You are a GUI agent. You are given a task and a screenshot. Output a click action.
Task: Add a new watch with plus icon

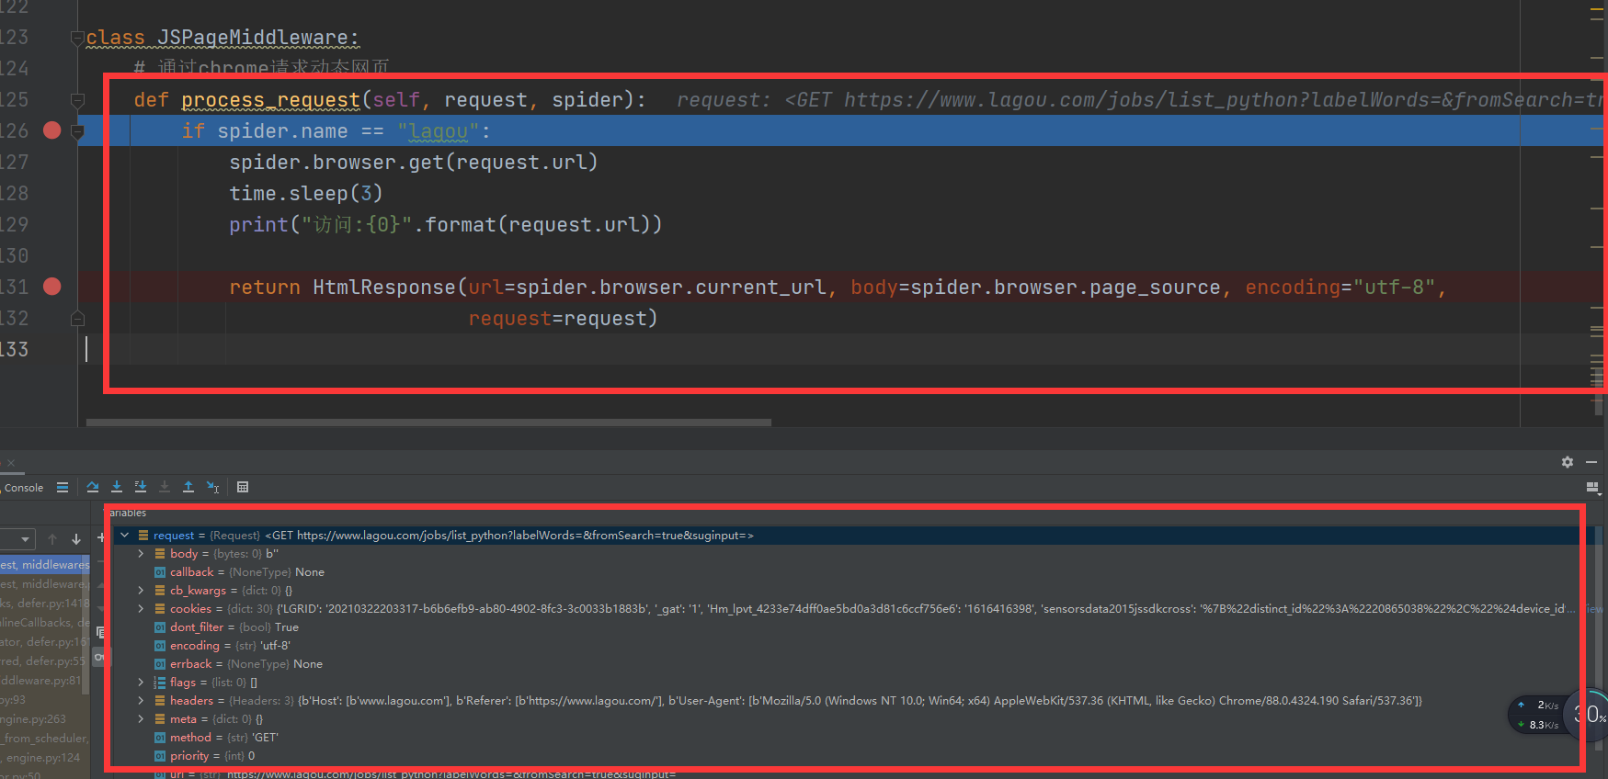(x=100, y=538)
